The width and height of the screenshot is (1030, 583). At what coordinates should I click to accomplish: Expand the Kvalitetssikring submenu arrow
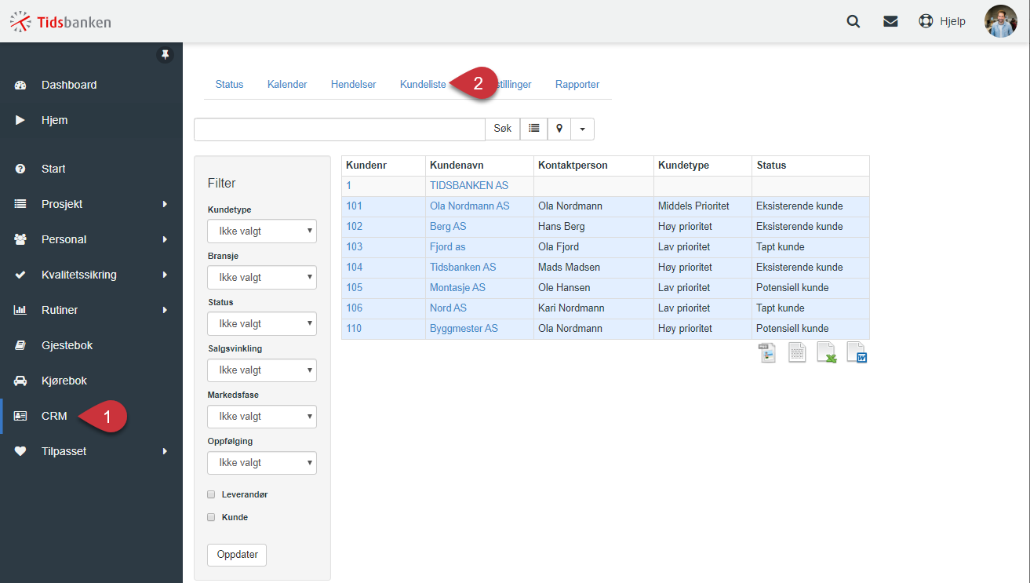tap(165, 275)
